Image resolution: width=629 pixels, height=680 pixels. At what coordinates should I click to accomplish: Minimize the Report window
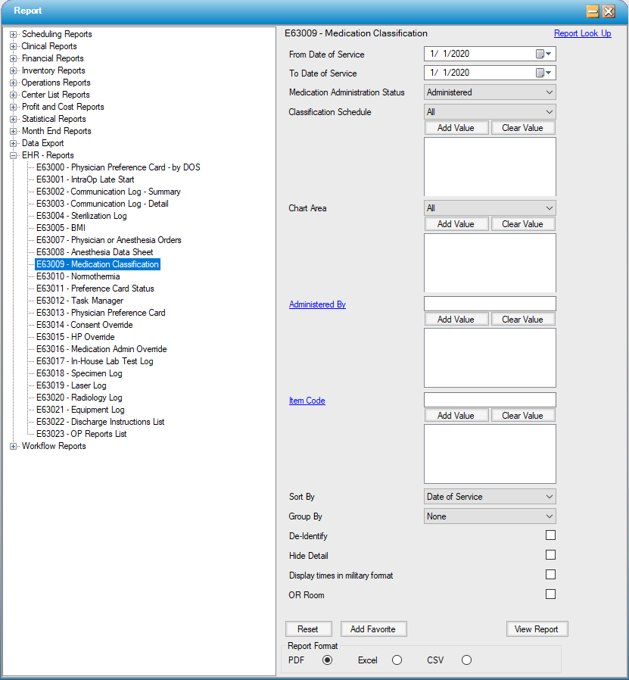pos(593,11)
